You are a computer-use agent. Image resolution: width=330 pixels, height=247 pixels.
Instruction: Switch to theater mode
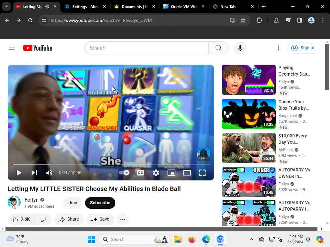187,173
